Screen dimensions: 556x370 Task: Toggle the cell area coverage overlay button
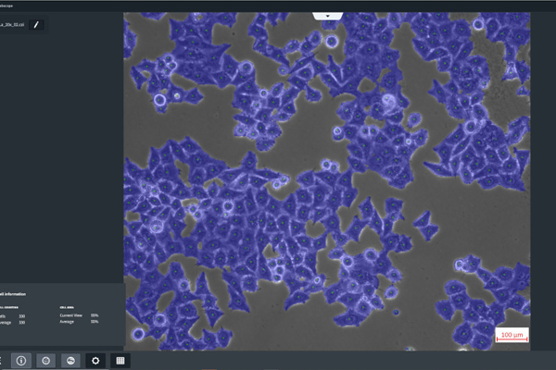coord(69,361)
